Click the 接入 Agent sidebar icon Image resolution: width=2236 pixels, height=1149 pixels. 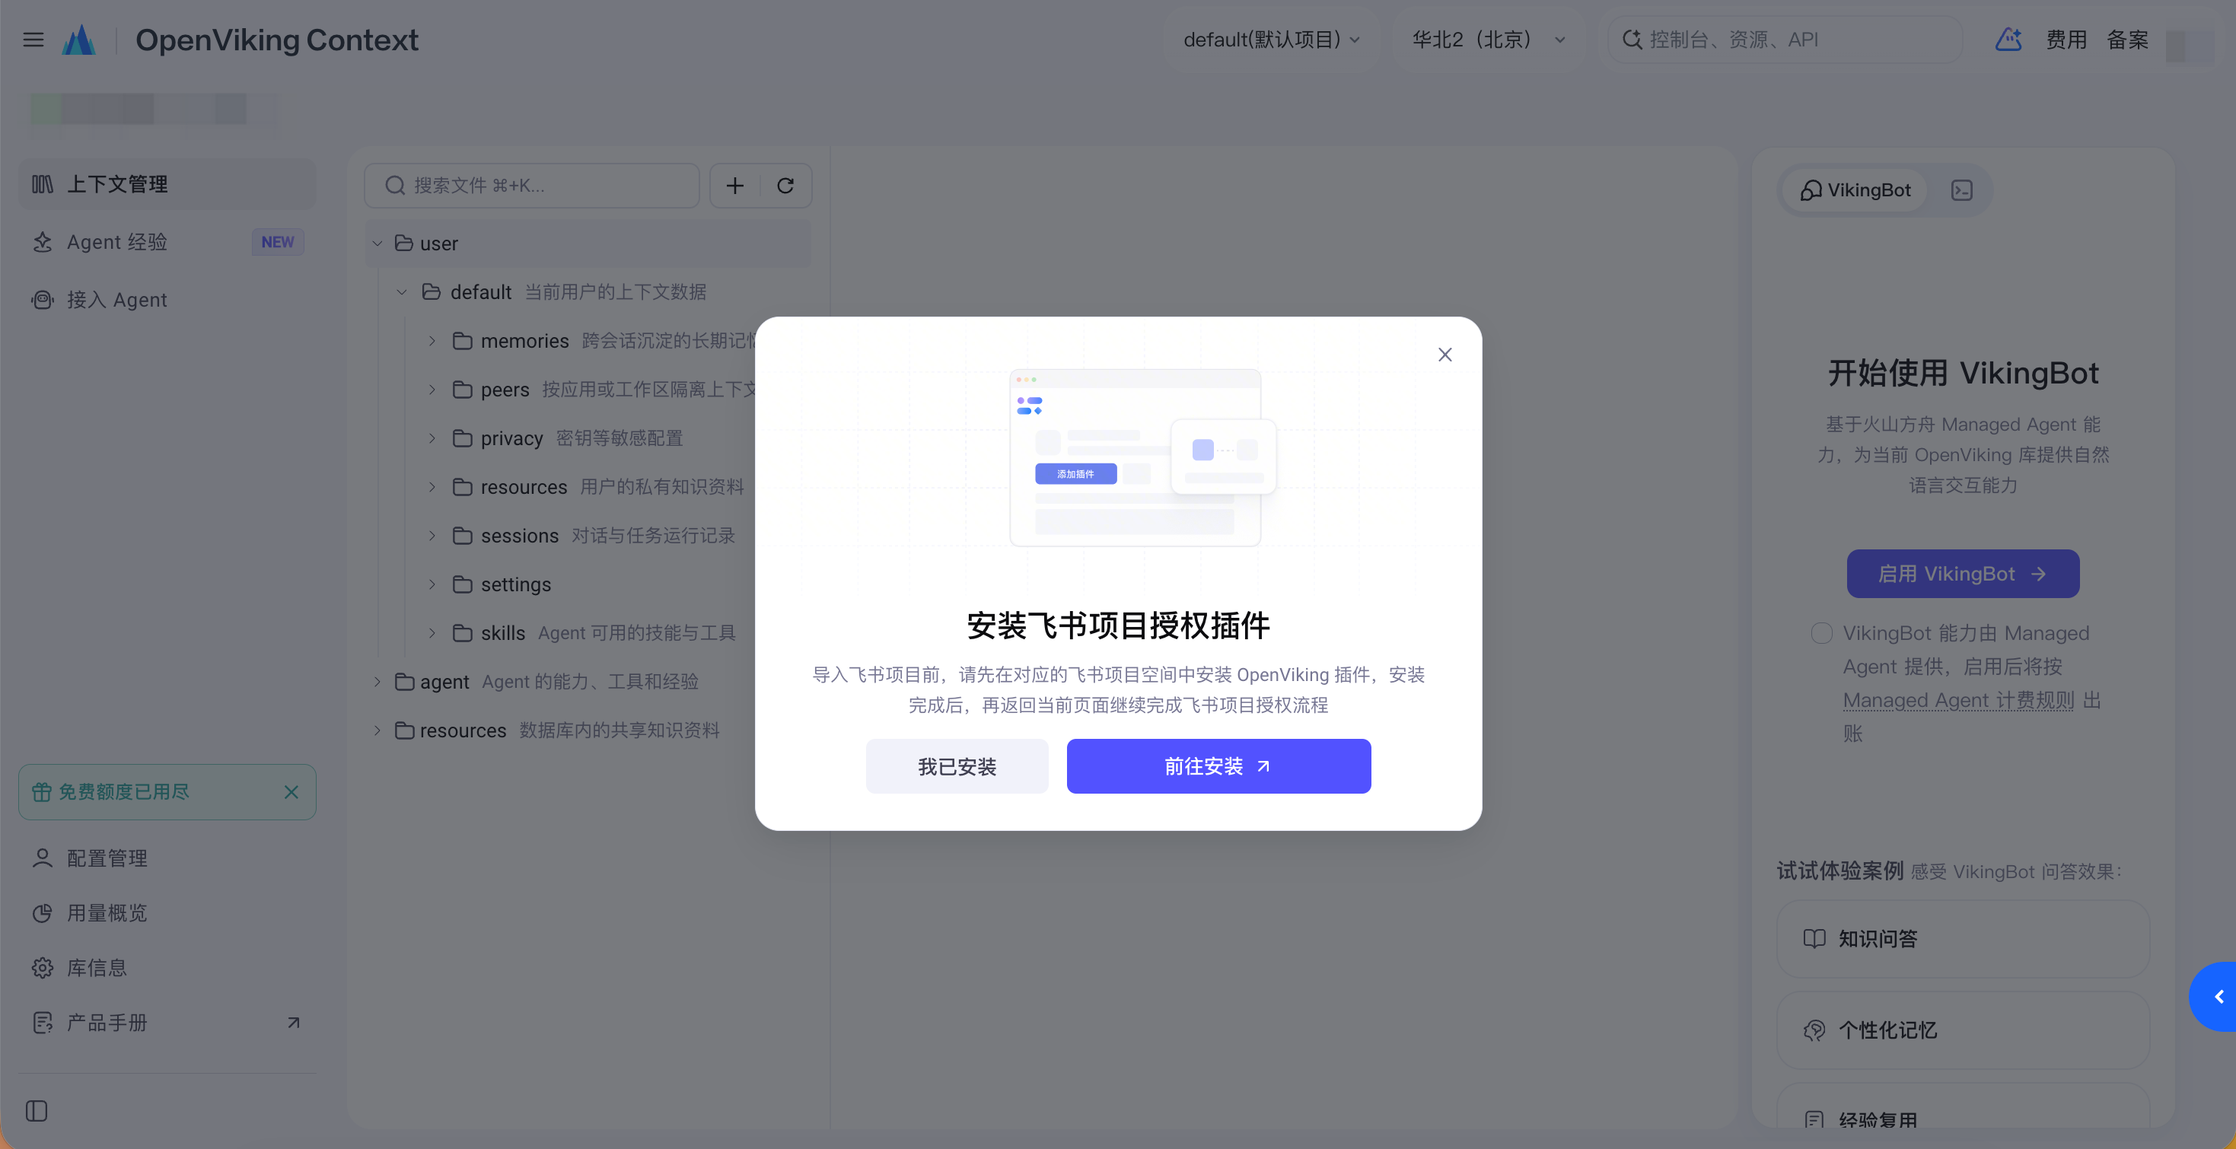point(42,299)
